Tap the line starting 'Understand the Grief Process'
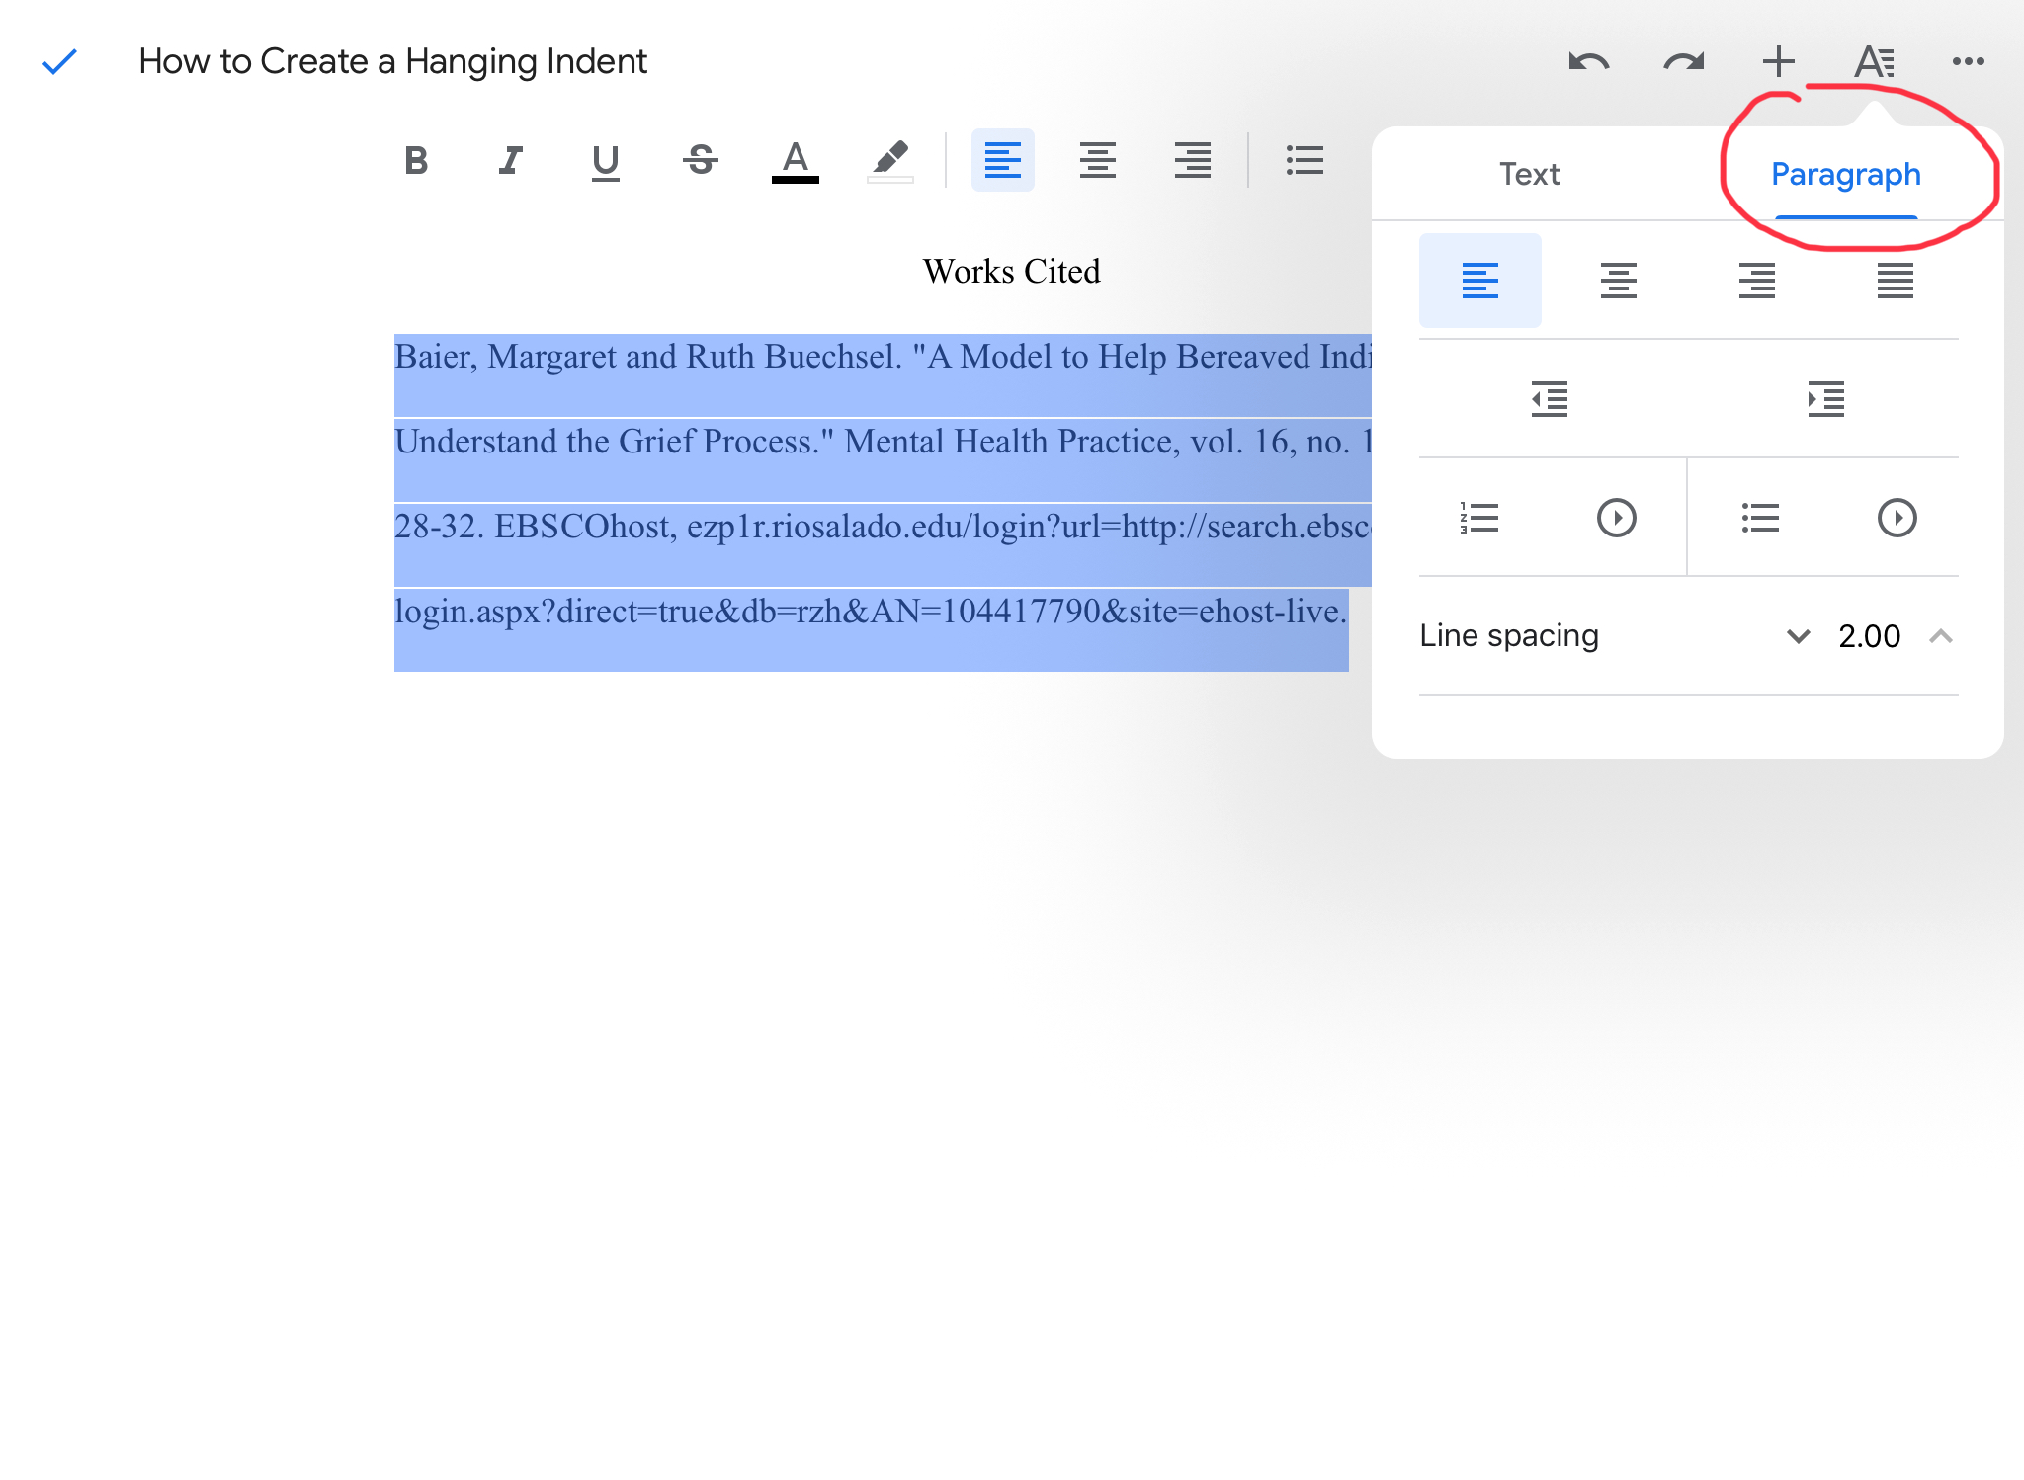The width and height of the screenshot is (2024, 1480). tap(883, 442)
